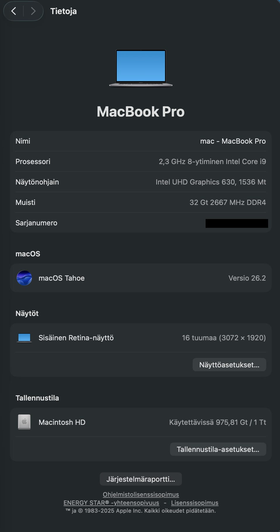
Task: Click the MacBook Pro laptop image
Action: (x=141, y=68)
